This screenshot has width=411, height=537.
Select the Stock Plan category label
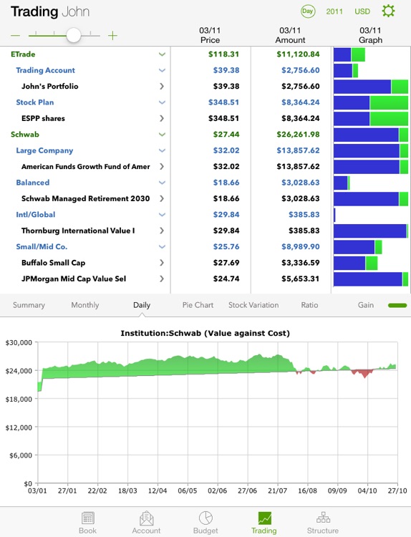(x=35, y=102)
